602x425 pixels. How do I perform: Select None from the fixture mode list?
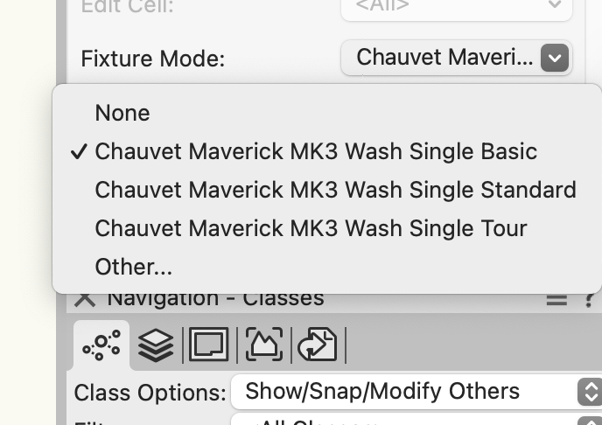(x=122, y=113)
